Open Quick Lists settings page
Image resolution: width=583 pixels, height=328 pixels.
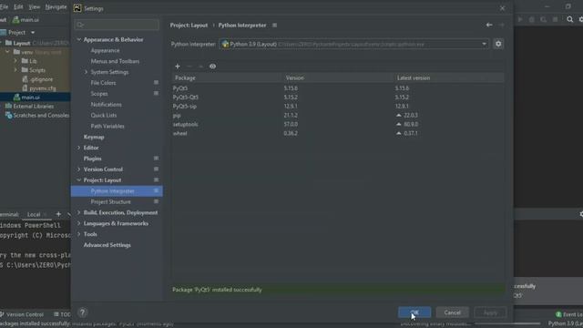pos(103,116)
